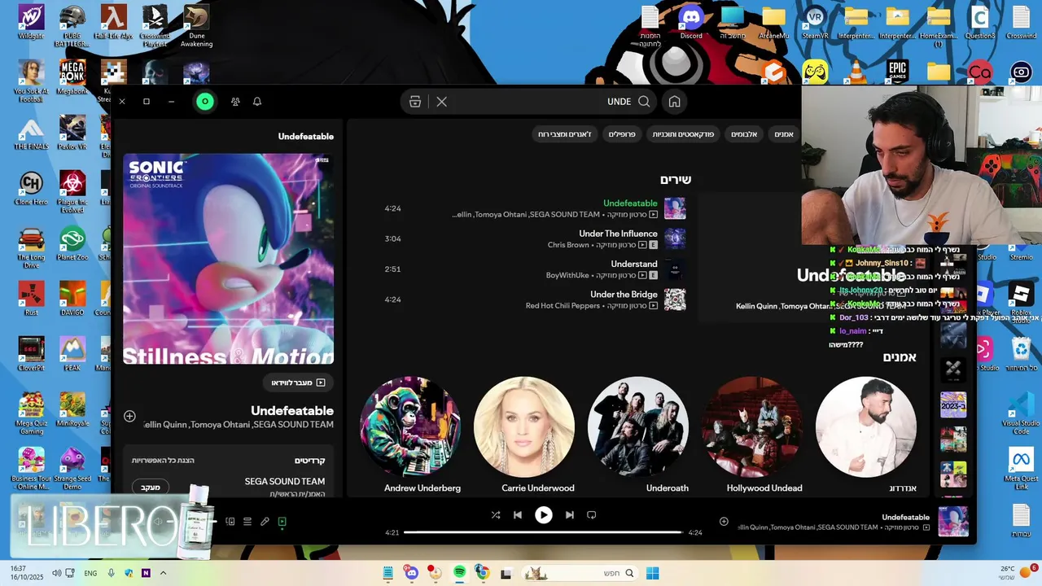Click Understand album thumbnail
Viewport: 1042px width, 586px height.
click(675, 269)
